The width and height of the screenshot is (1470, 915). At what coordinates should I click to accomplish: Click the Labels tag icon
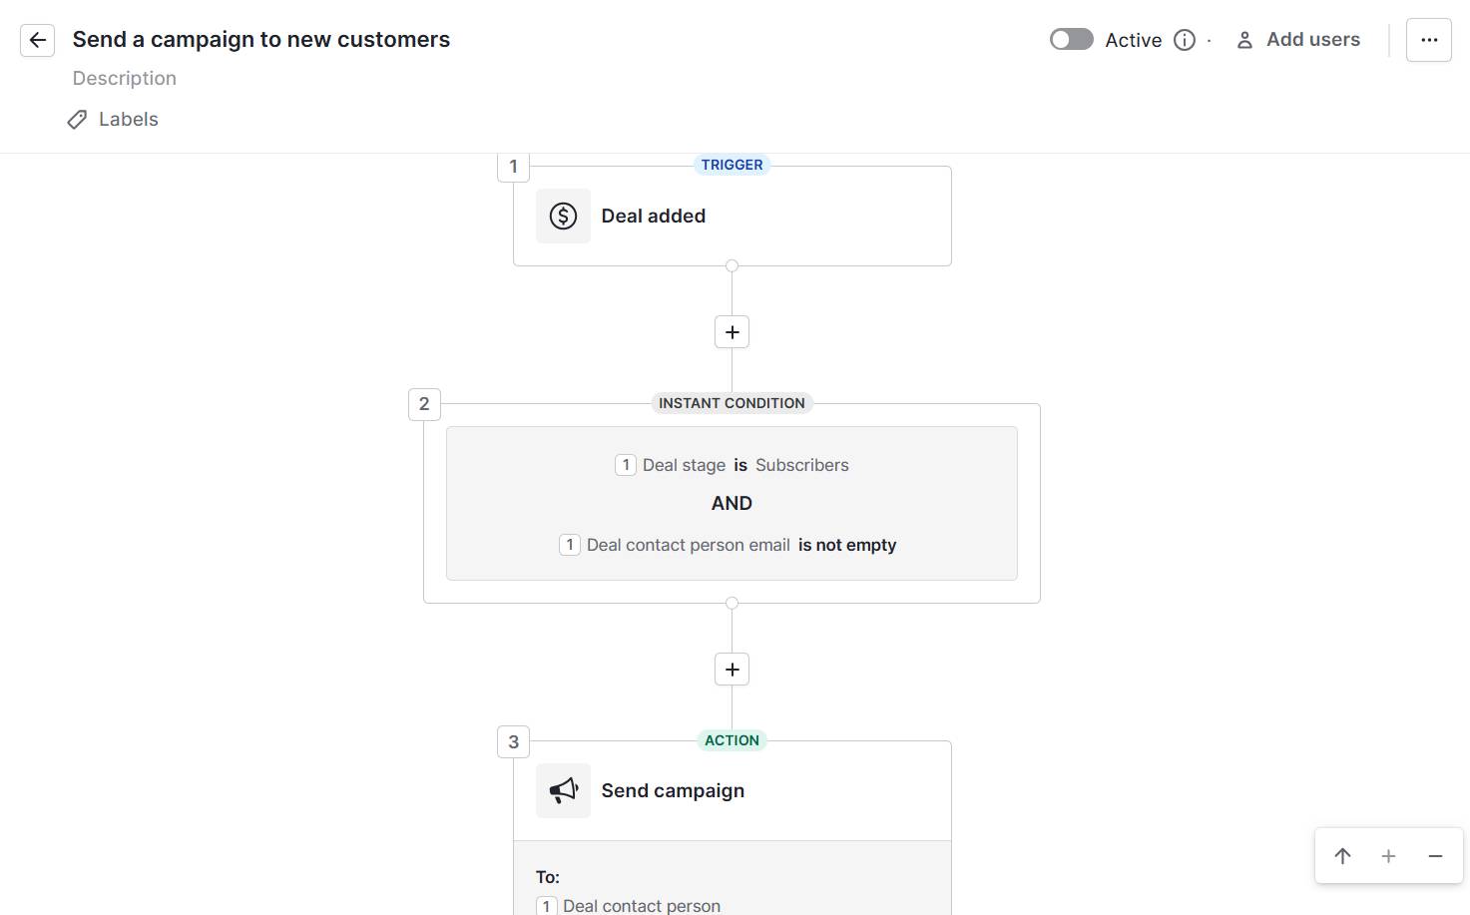click(x=77, y=119)
